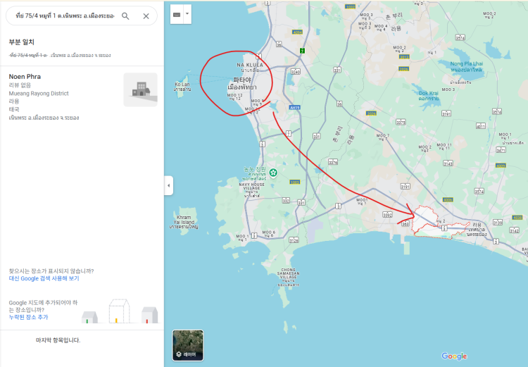Expand the input tools dropdown arrow
This screenshot has height=367, width=528.
click(187, 14)
